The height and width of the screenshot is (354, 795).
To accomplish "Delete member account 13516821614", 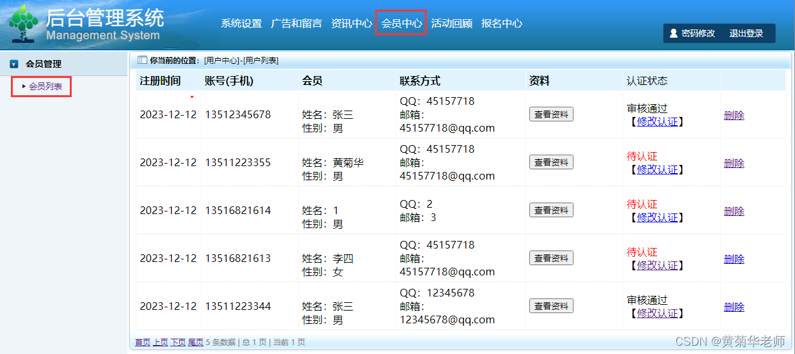I will (x=734, y=211).
